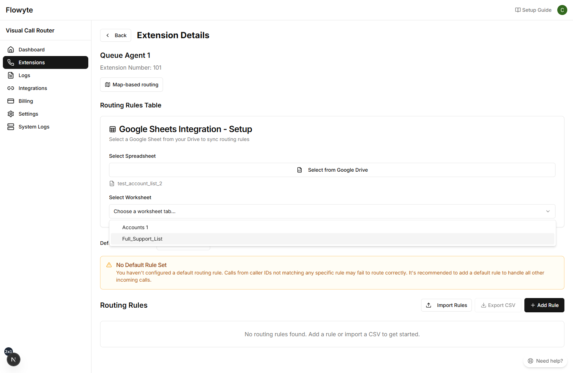Open Dashboard via the home icon
The width and height of the screenshot is (573, 373).
(x=11, y=49)
